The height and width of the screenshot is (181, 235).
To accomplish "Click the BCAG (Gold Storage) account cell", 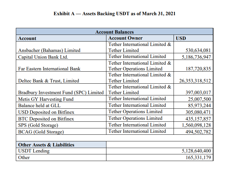I will click(x=41, y=132).
